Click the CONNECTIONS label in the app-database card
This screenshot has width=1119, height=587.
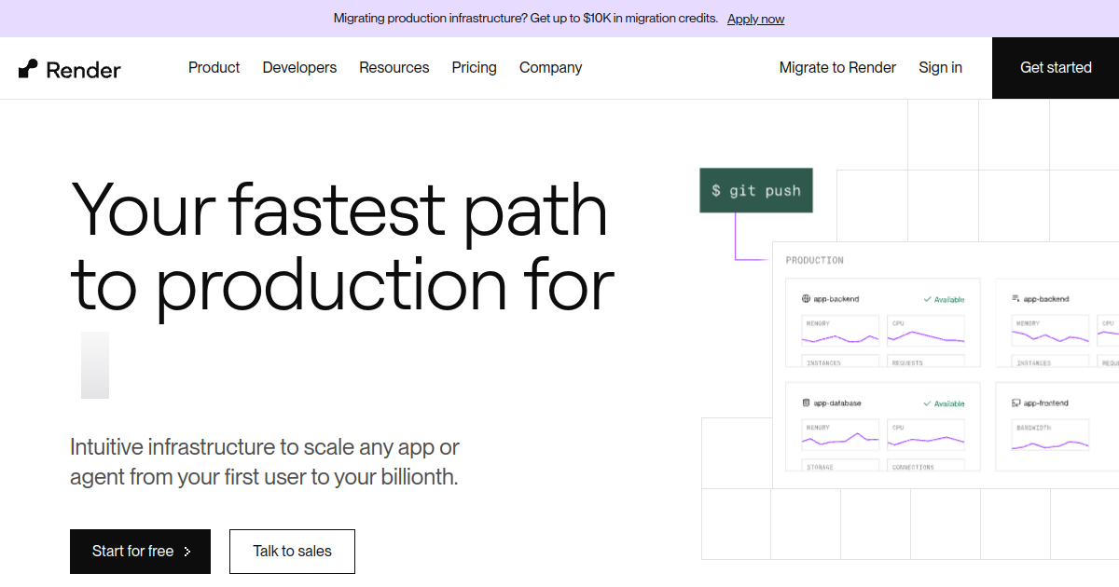(x=913, y=467)
